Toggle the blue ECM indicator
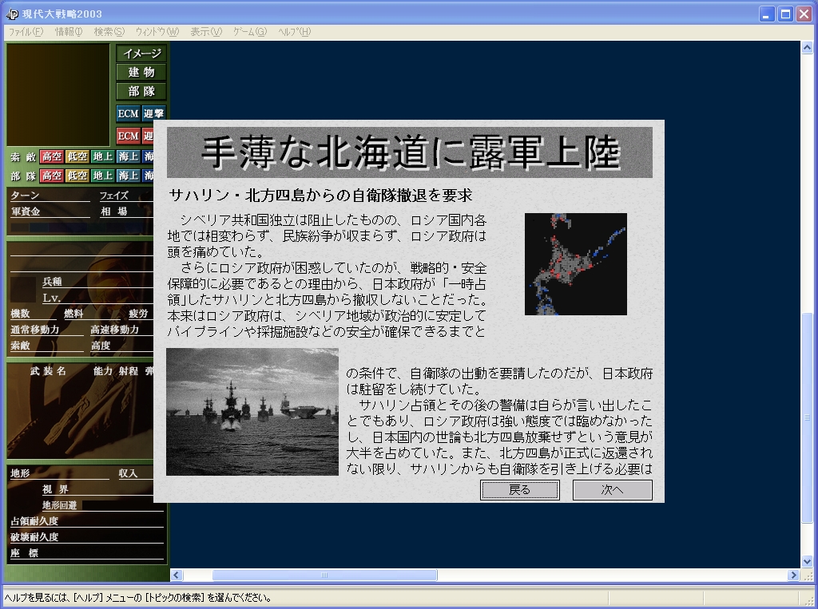The height and width of the screenshot is (609, 818). click(x=128, y=114)
